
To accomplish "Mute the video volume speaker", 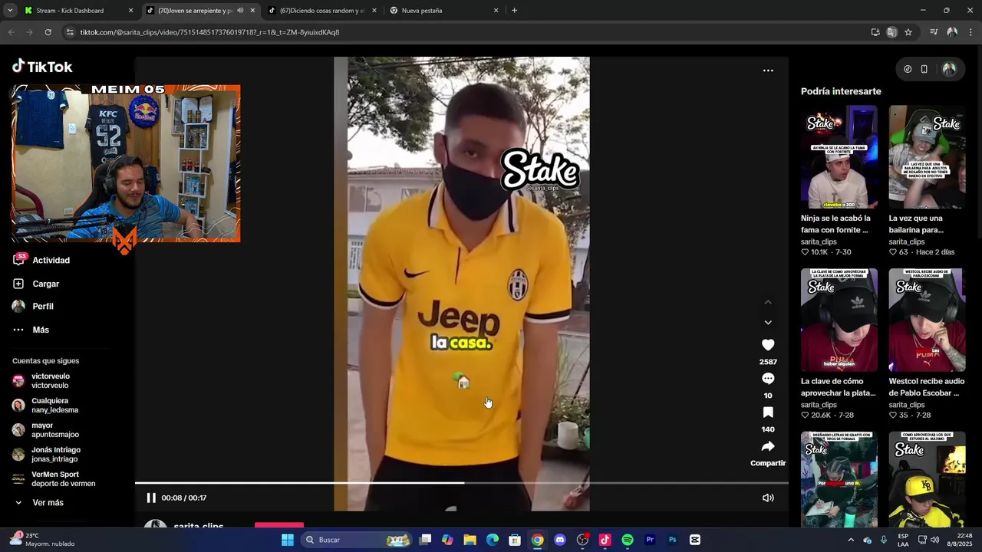I will coord(768,498).
